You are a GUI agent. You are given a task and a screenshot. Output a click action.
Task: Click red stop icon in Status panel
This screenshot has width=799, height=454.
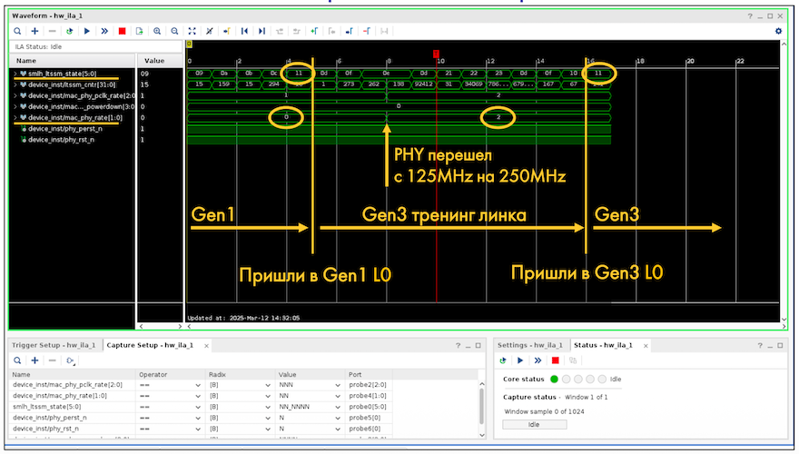click(556, 360)
